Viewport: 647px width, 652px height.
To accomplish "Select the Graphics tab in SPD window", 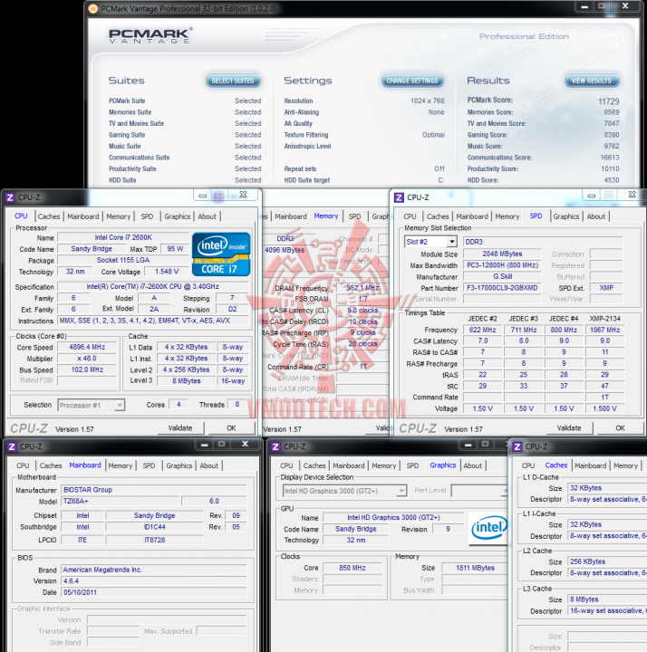I will 565,216.
